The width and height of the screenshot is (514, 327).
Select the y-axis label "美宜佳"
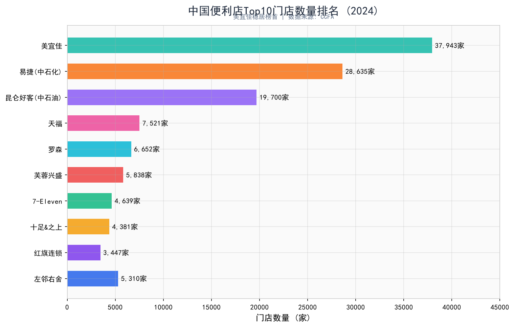click(52, 46)
